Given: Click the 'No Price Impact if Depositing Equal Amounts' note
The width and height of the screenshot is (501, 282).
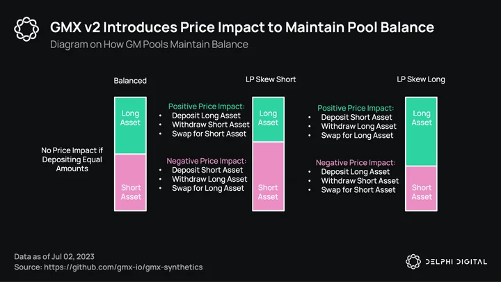Looking at the screenshot, I should click(72, 159).
